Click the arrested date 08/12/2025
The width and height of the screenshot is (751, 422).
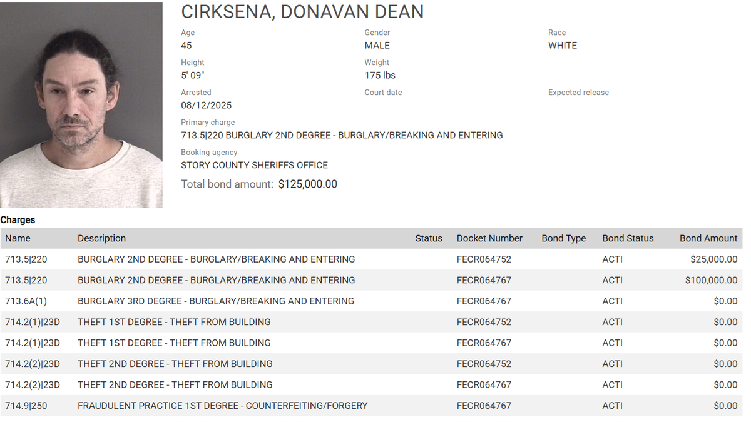tap(206, 106)
